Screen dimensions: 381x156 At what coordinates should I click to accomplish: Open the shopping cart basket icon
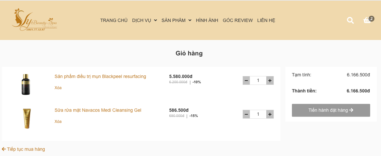pos(367,20)
